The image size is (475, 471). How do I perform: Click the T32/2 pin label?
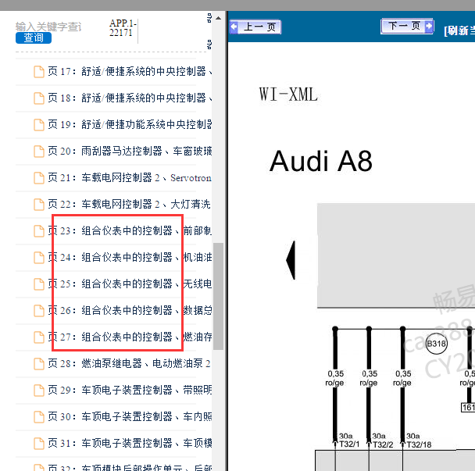tap(383, 444)
